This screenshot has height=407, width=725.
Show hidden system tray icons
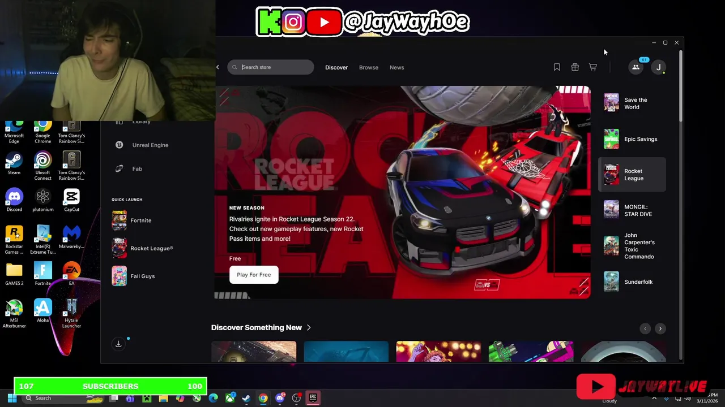tap(655, 398)
